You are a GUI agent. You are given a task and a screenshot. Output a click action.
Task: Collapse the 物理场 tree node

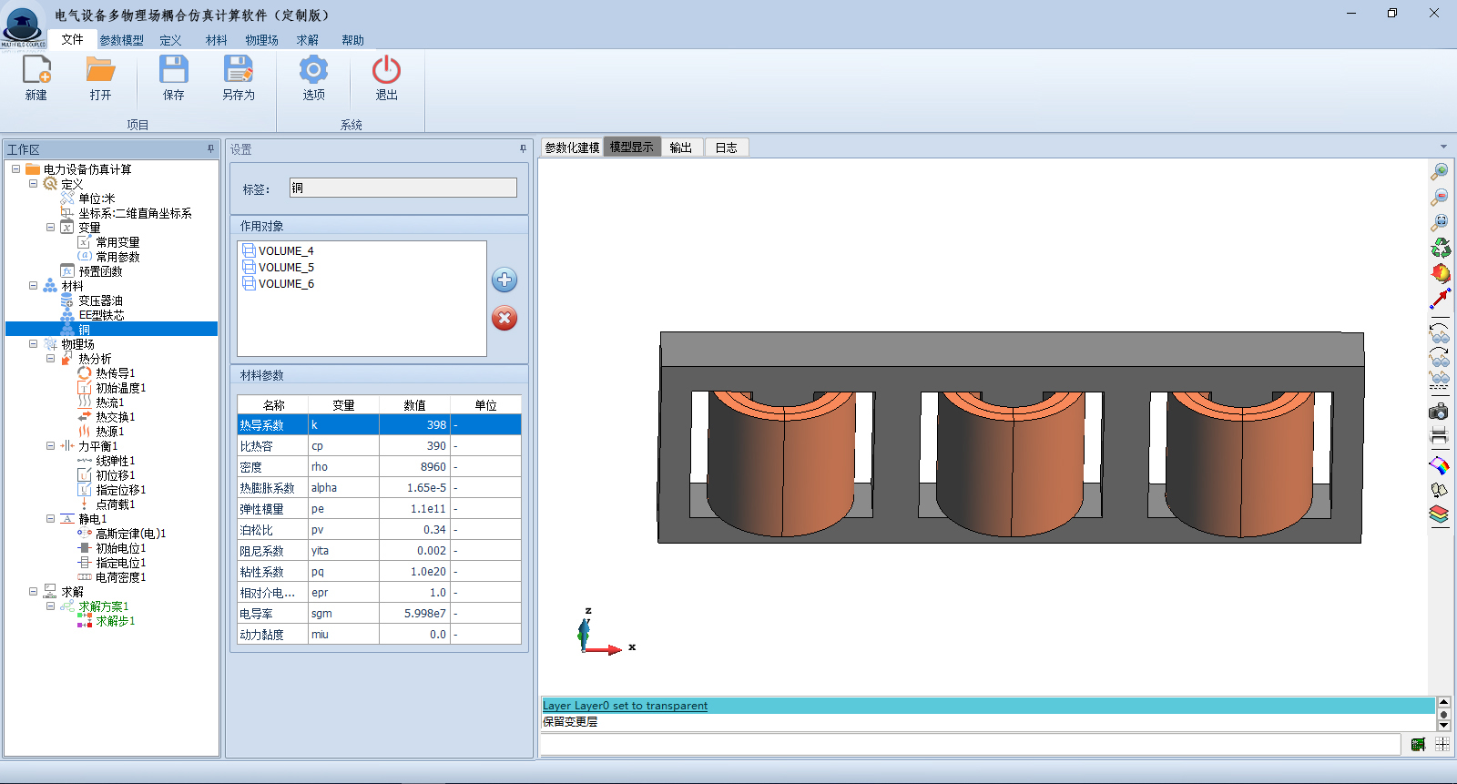coord(33,344)
